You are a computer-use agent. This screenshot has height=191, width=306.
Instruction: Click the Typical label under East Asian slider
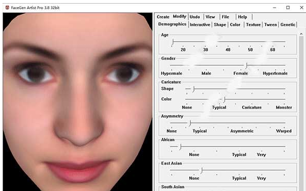239,178
